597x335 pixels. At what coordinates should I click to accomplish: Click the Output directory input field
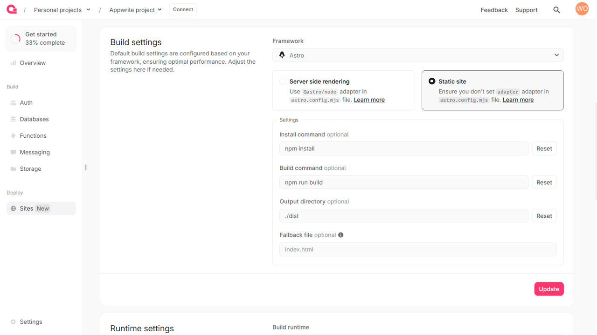[x=403, y=216]
